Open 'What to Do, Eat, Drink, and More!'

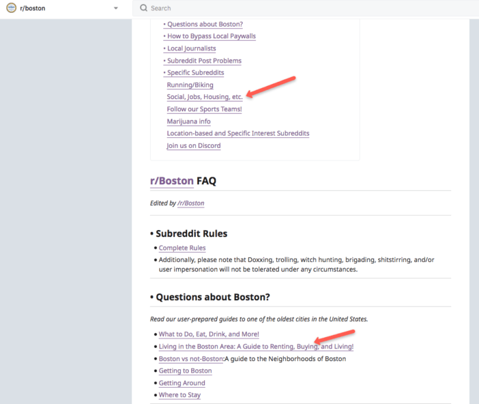[x=209, y=334]
